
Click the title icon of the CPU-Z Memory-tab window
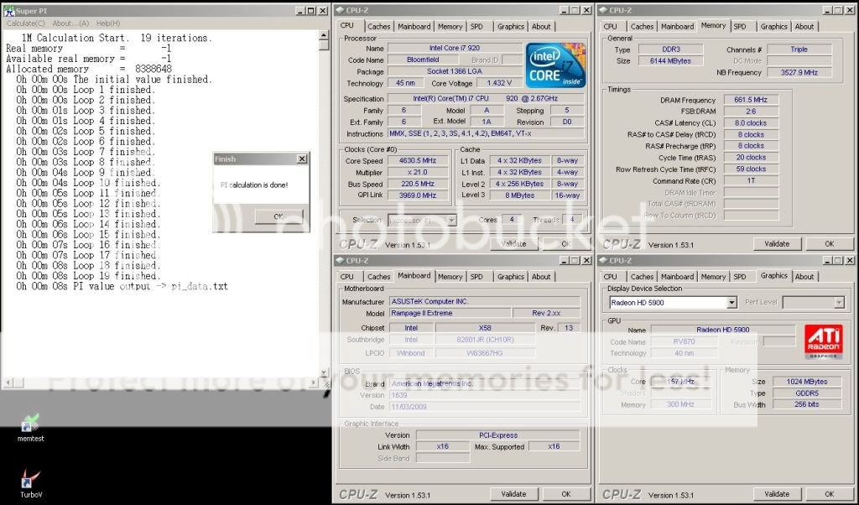click(603, 10)
